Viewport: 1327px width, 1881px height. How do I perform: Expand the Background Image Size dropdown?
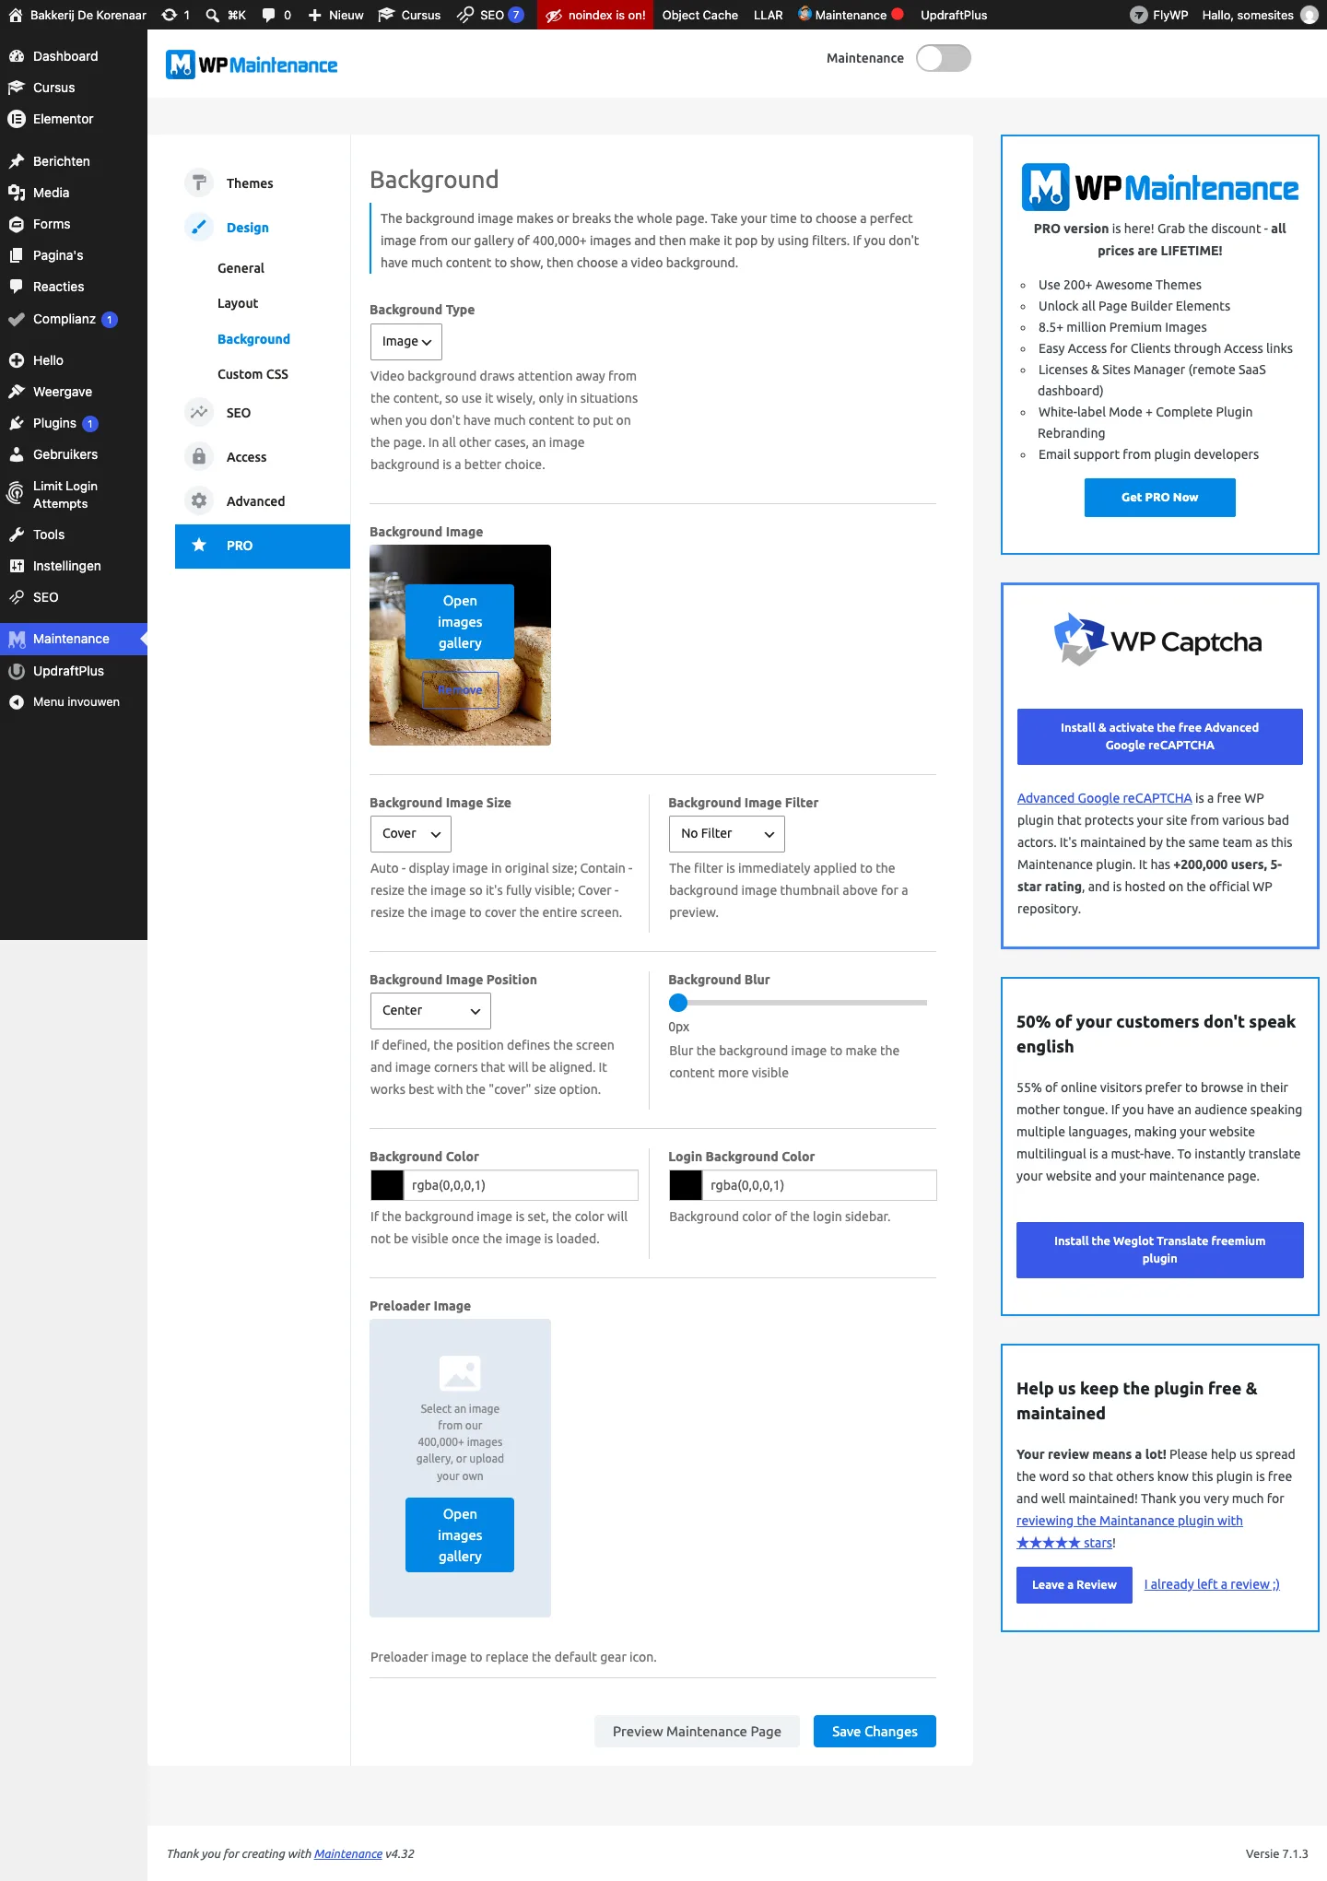[411, 833]
